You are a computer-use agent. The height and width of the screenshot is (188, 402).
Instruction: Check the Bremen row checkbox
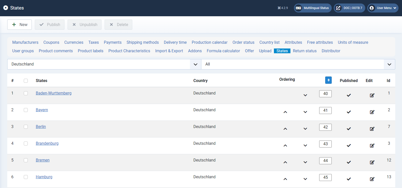pyautogui.click(x=26, y=160)
